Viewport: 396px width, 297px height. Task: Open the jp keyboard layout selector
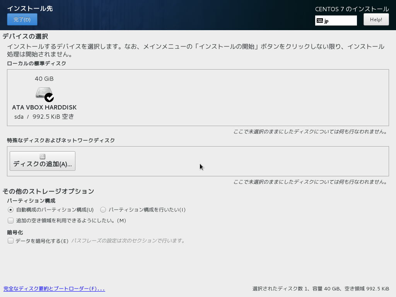[336, 20]
